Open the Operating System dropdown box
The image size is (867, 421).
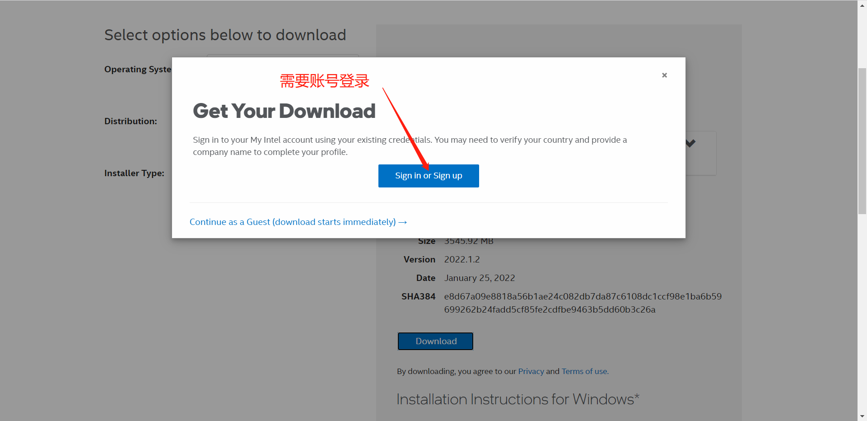click(x=283, y=56)
